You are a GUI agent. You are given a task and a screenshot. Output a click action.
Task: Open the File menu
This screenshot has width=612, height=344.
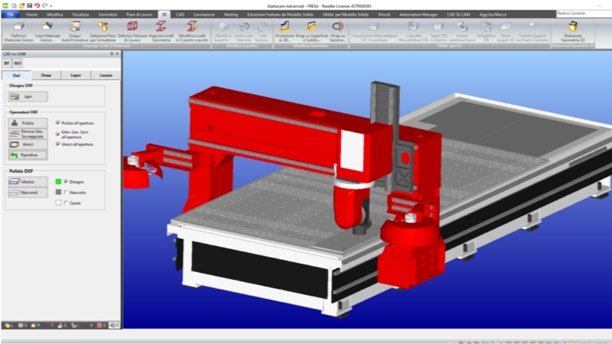10,14
